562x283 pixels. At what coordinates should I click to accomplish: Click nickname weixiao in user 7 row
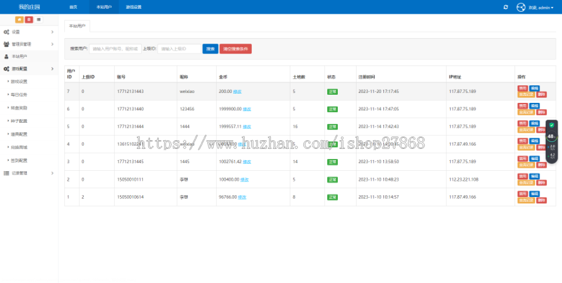187,92
